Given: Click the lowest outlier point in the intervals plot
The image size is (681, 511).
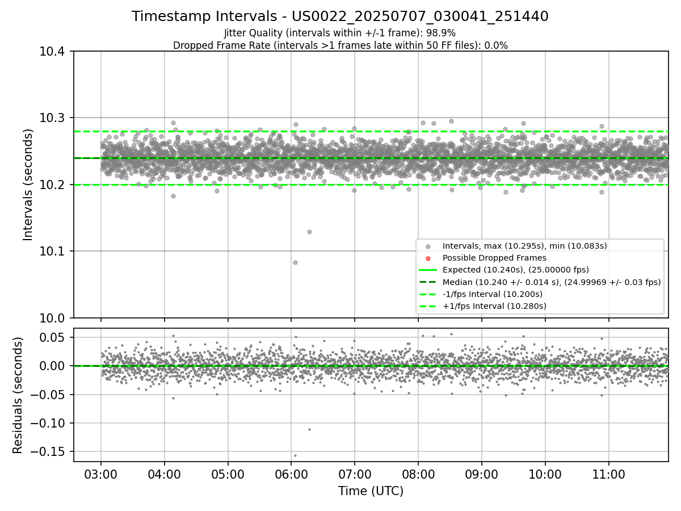Looking at the screenshot, I should click(295, 262).
